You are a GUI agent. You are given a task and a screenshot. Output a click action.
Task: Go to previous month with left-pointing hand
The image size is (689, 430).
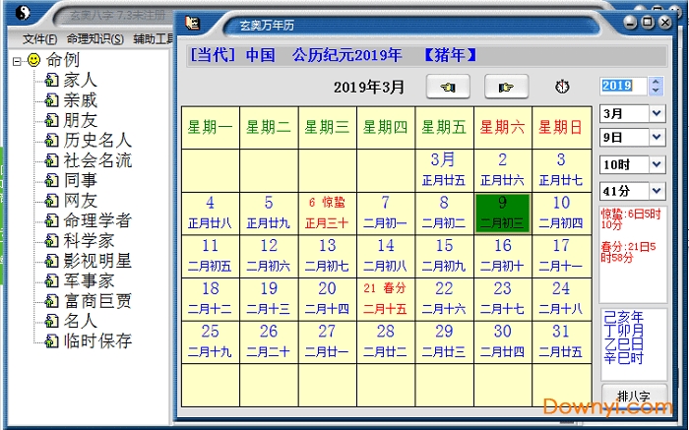tap(448, 87)
